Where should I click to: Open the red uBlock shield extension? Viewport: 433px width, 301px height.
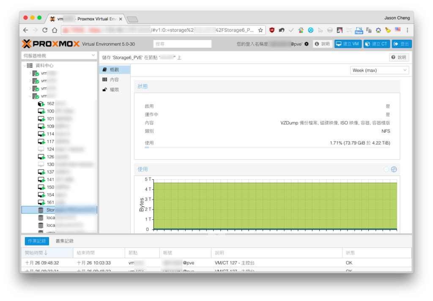(x=272, y=30)
